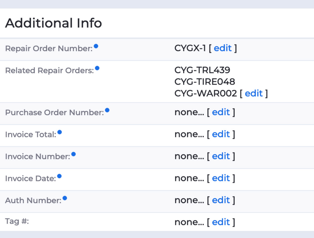Click the Tag # field label
314x238 pixels.
tap(17, 222)
